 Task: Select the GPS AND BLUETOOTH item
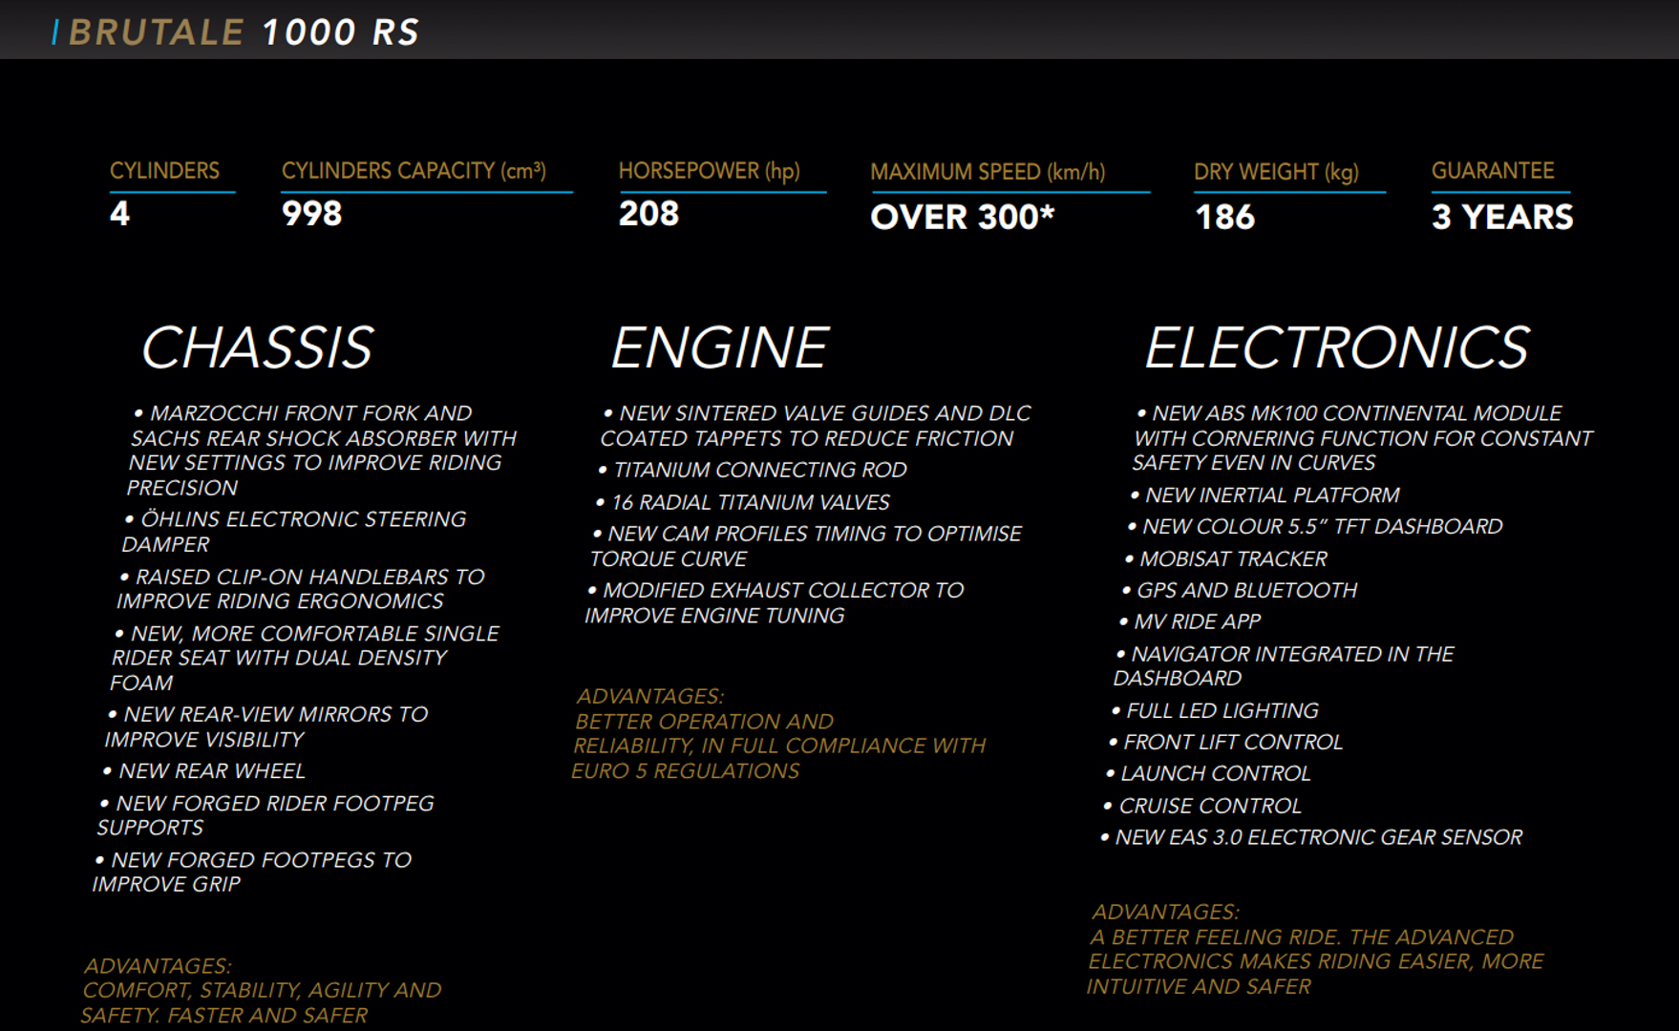pyautogui.click(x=1246, y=590)
